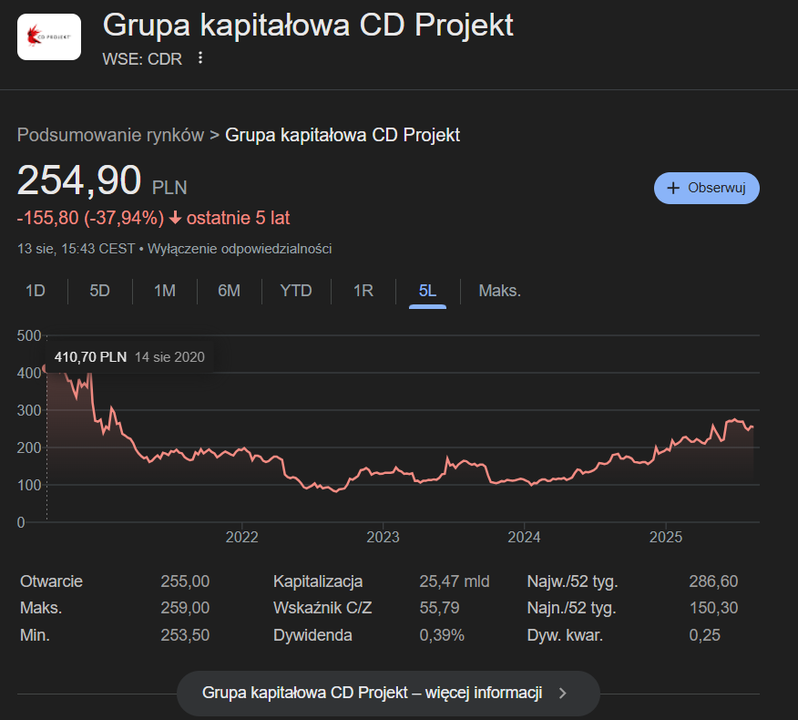
Task: Click the ostatnie 5 lat period text
Action: 238,218
